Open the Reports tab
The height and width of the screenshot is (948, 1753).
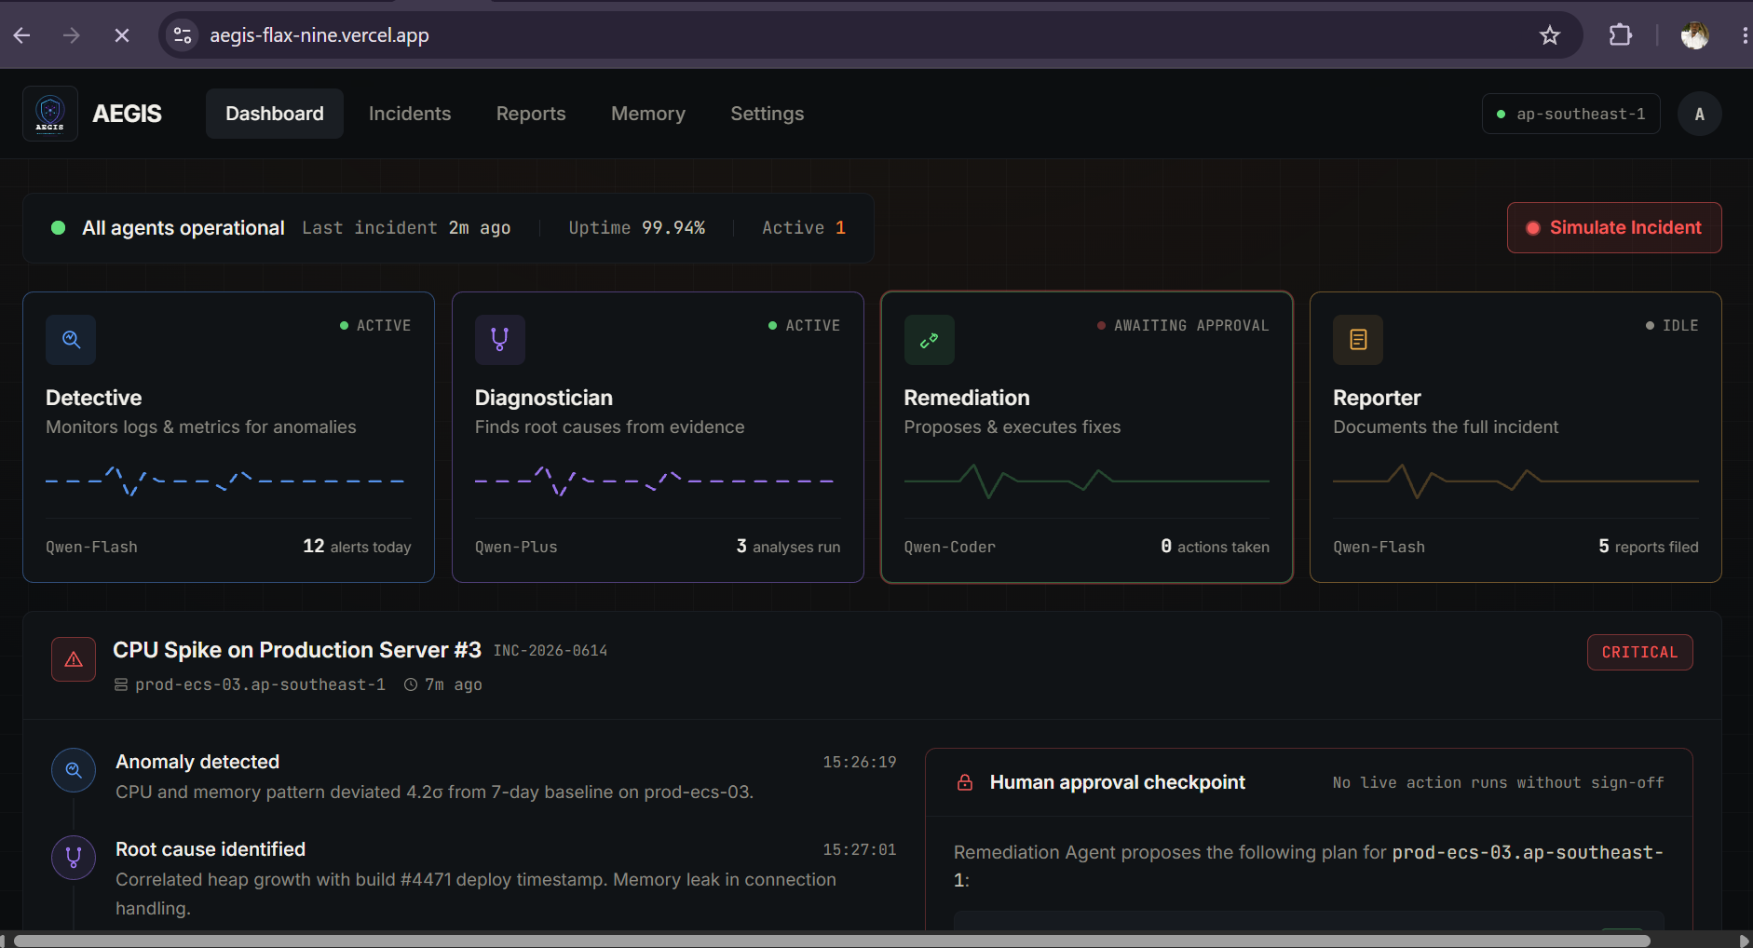pos(531,114)
